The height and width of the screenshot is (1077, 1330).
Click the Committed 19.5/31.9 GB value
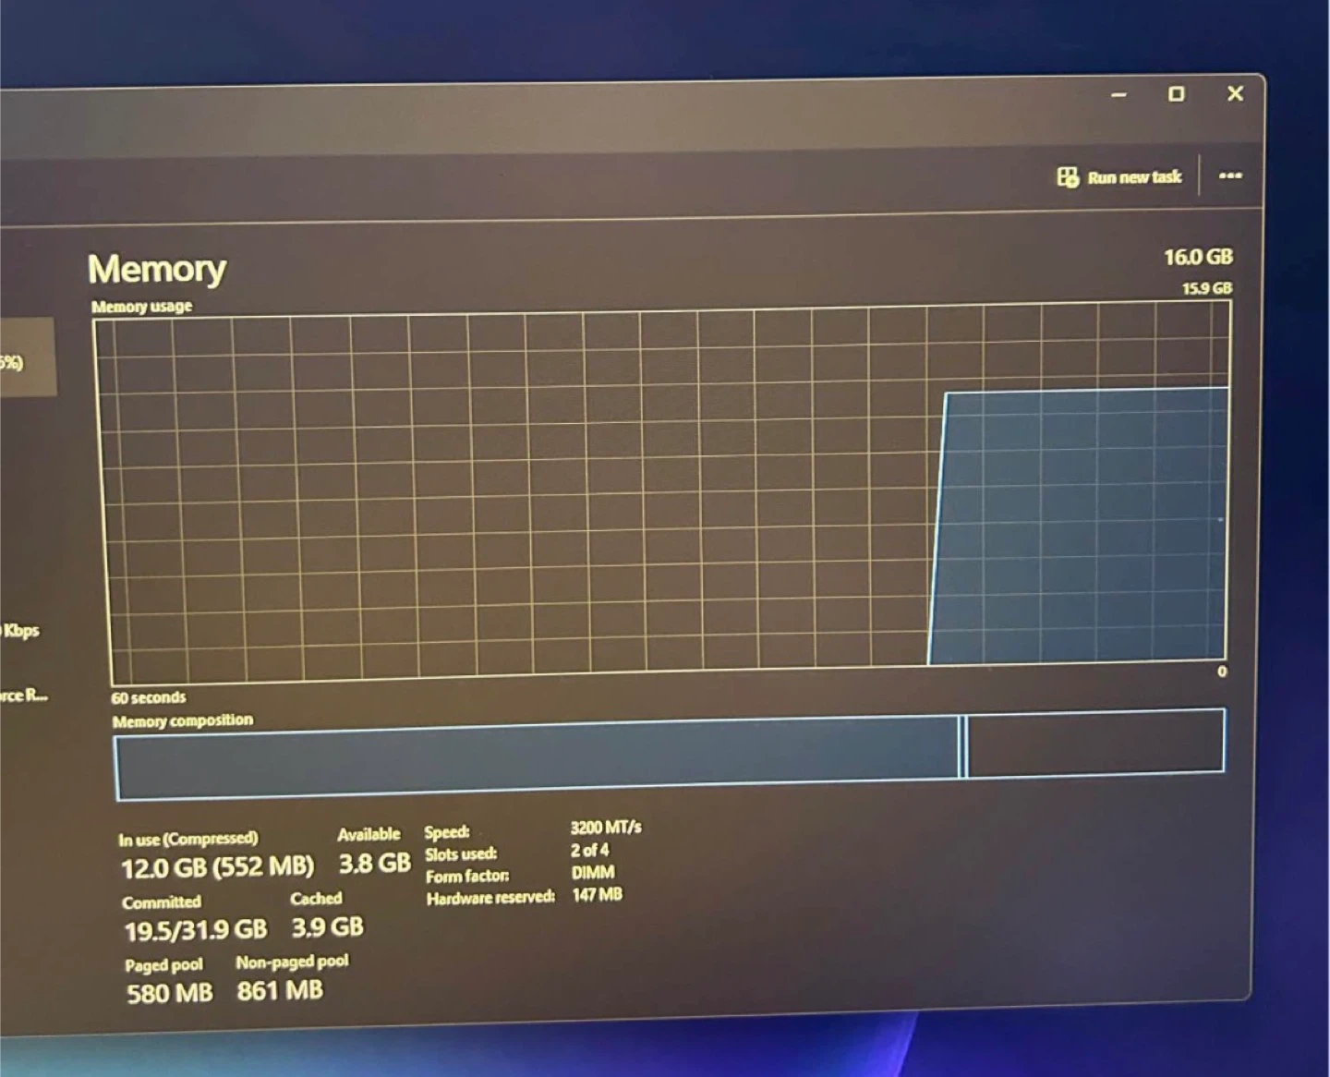[x=195, y=929]
